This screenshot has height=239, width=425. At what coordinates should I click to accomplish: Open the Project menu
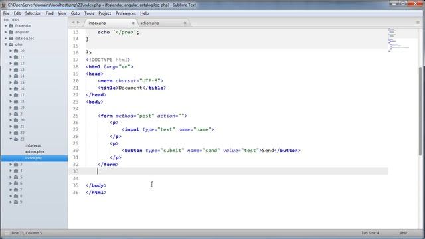point(105,13)
